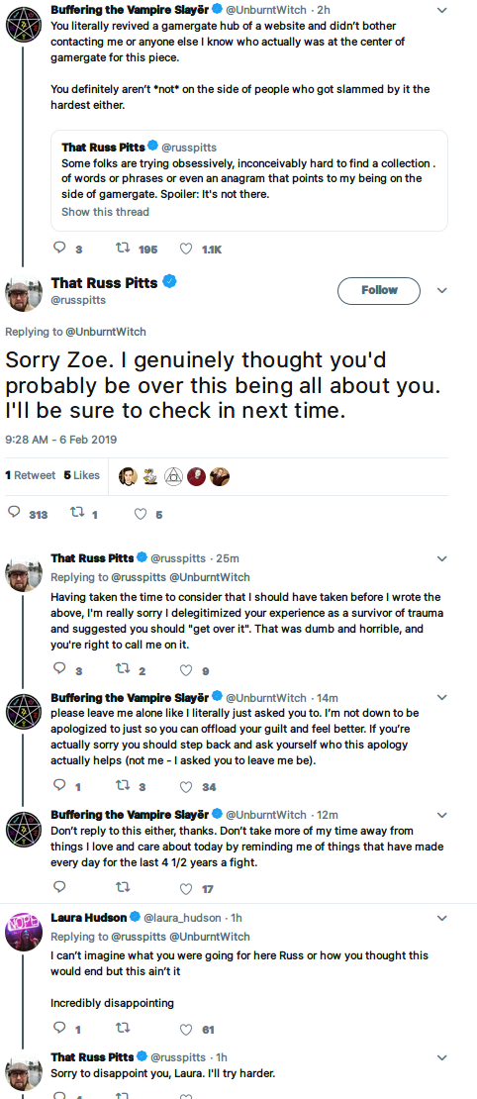Retweet Russ Pitts' main 'Sorry Zoe' tweet

tap(77, 514)
